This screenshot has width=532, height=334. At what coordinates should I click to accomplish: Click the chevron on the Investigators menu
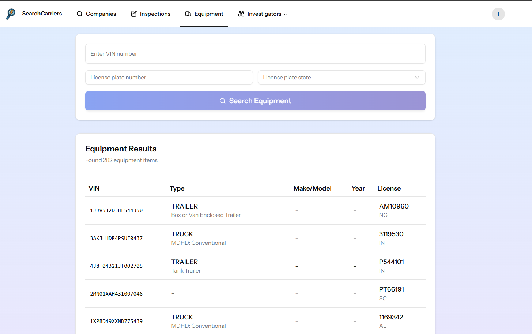285,14
